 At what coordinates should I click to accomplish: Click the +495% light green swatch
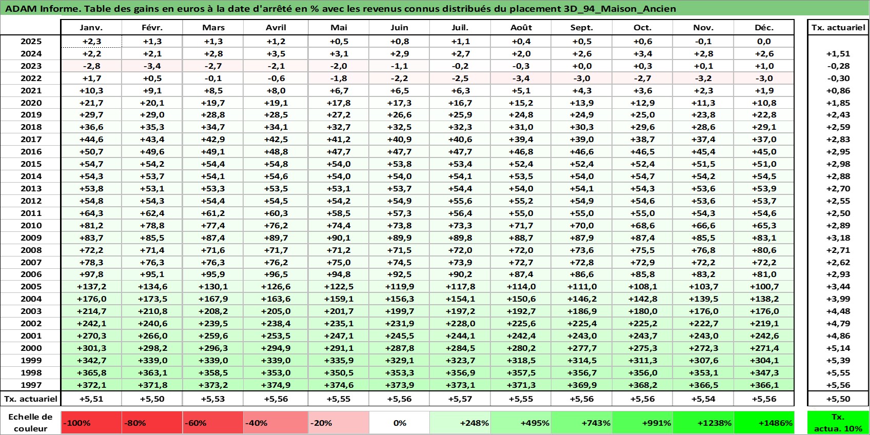pyautogui.click(x=521, y=423)
